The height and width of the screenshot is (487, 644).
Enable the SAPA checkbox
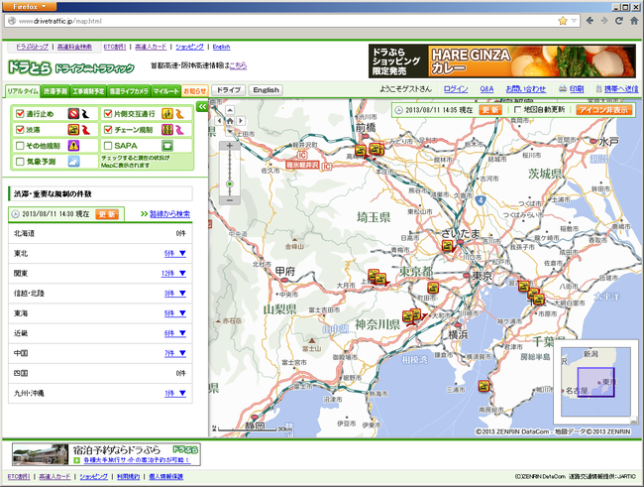coord(108,146)
